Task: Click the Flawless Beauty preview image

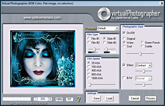Action: pos(43,59)
